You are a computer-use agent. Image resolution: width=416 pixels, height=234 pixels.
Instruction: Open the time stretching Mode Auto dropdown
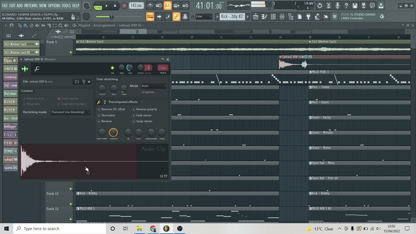click(153, 86)
